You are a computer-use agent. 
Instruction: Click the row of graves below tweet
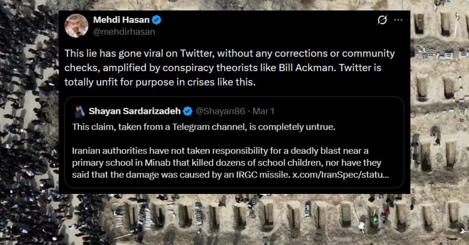pyautogui.click(x=264, y=216)
